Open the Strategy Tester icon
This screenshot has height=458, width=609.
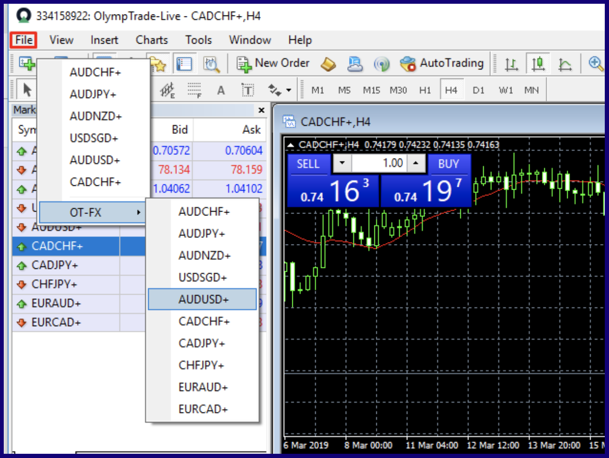coord(211,64)
